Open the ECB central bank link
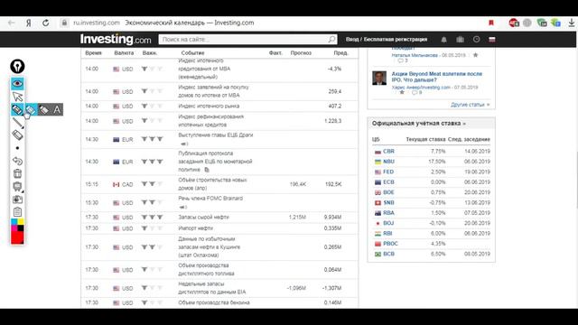The image size is (578, 325). click(x=388, y=182)
